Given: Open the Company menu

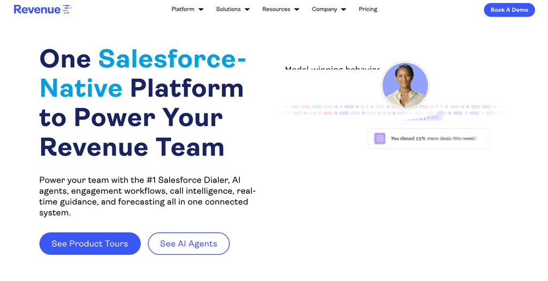Looking at the screenshot, I should [x=324, y=9].
